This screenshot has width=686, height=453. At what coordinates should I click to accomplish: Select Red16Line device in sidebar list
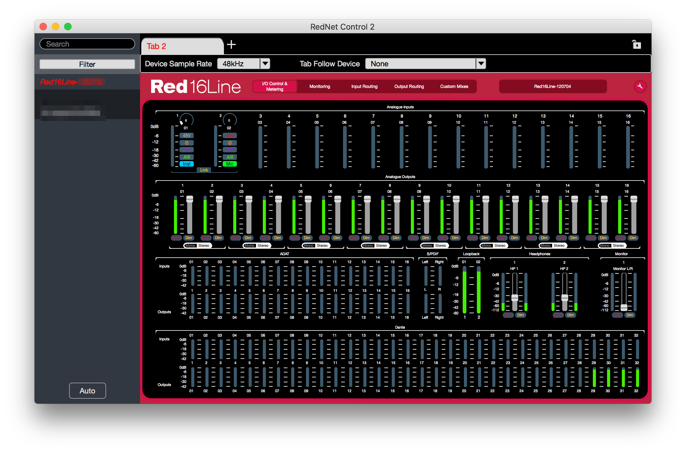click(87, 82)
